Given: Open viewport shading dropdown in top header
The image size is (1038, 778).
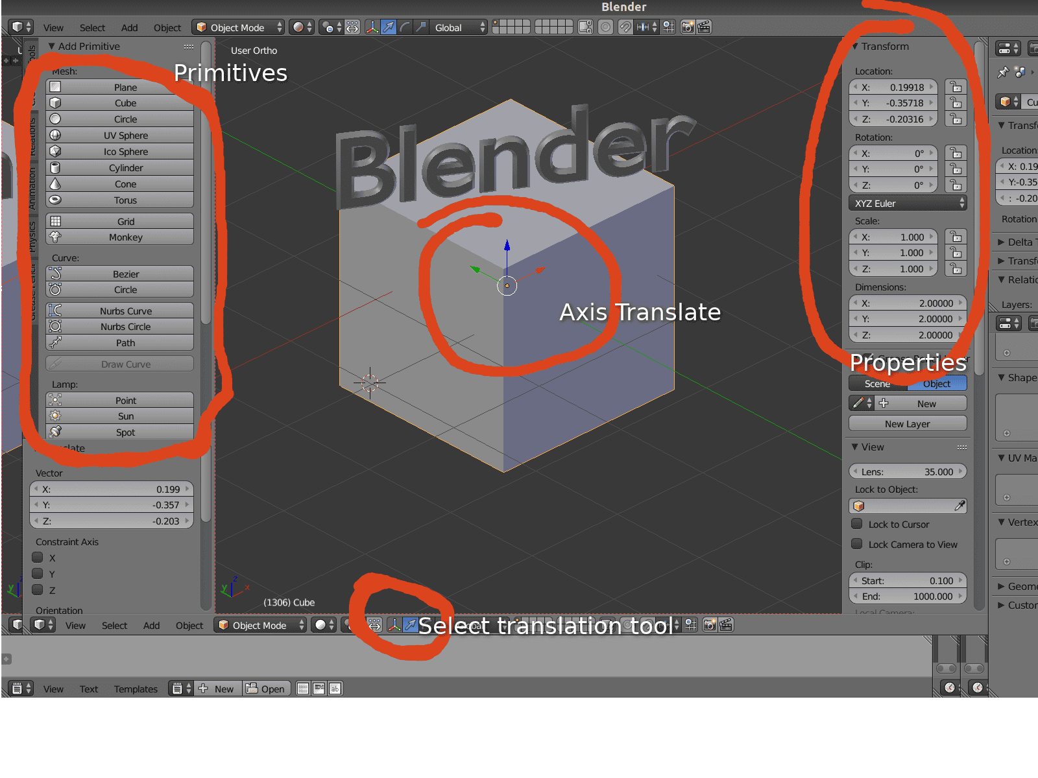Looking at the screenshot, I should [302, 27].
